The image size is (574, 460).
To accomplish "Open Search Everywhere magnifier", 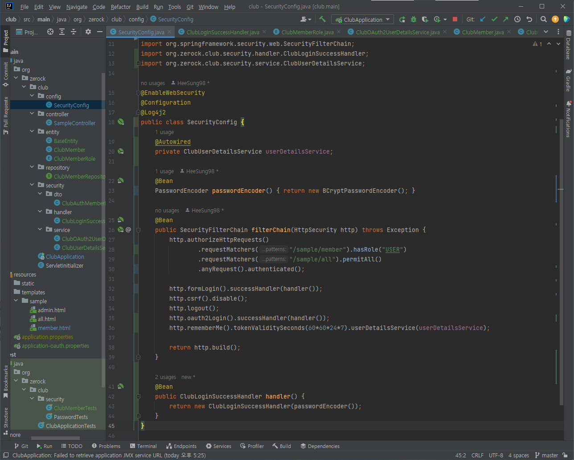I will (544, 19).
